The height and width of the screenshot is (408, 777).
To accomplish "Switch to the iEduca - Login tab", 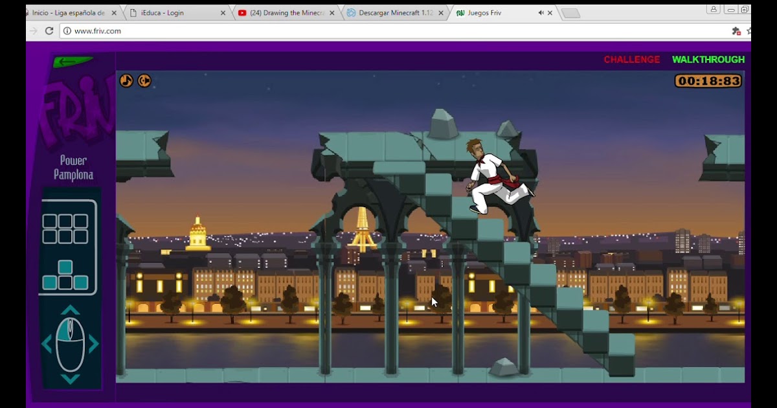I will [175, 13].
